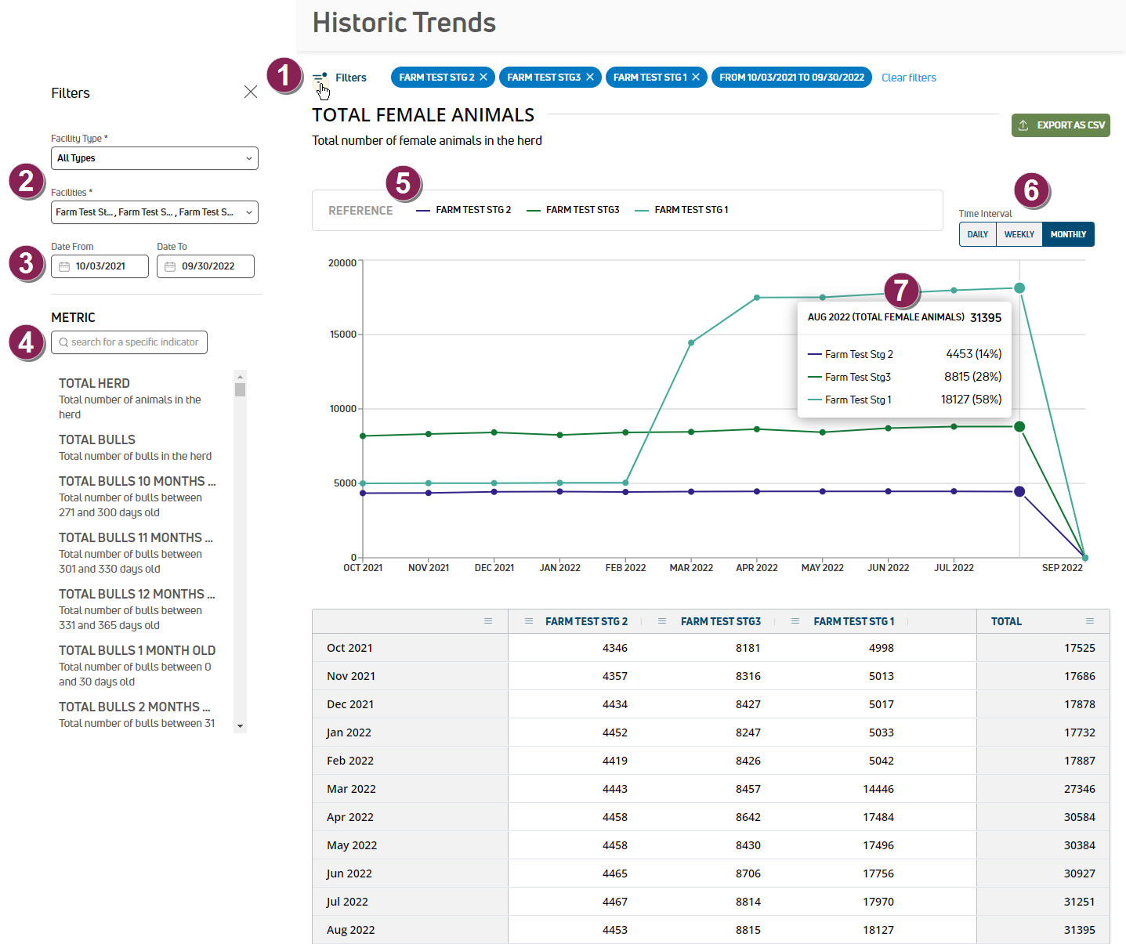This screenshot has height=944, width=1126.
Task: Switch time interval to Daily
Action: (x=977, y=234)
